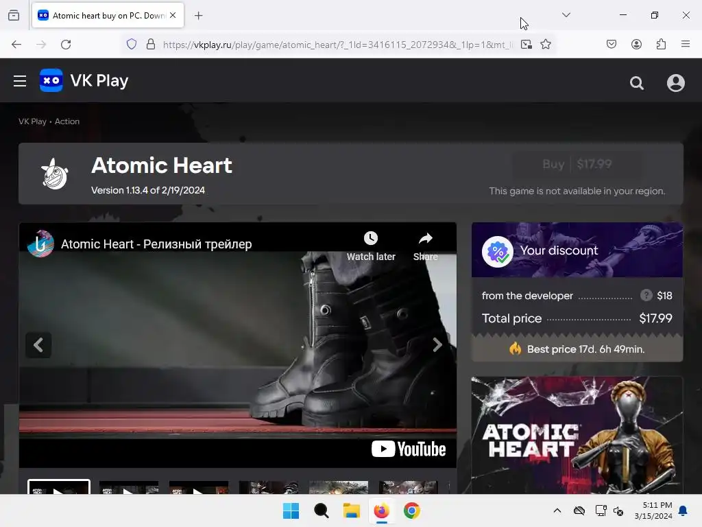
Task: Show previous media slide
Action: pos(38,345)
